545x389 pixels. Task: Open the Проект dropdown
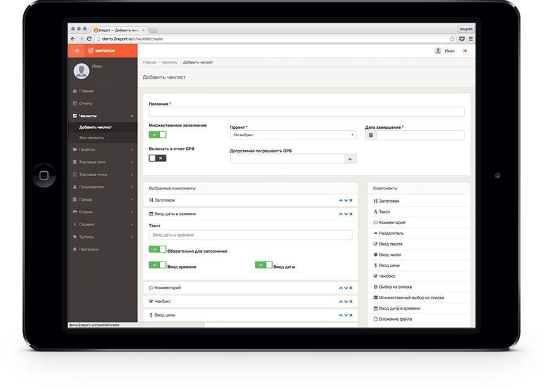(293, 135)
